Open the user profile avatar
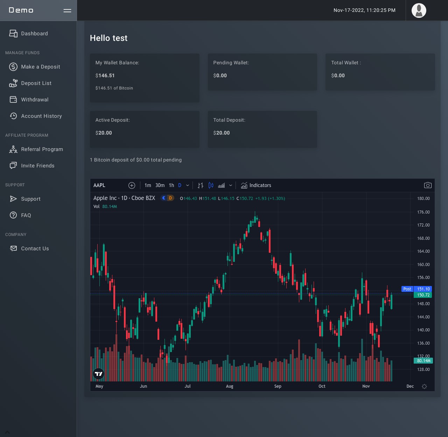The image size is (448, 437). point(419,10)
